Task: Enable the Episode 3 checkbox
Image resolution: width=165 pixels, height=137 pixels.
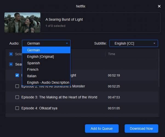Action: point(17,97)
